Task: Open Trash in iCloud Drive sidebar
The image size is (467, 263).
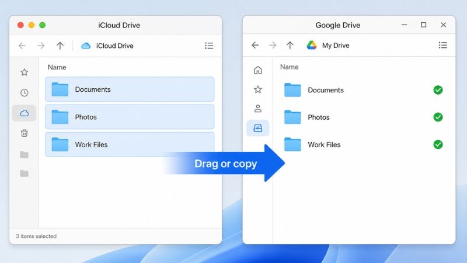Action: [25, 133]
